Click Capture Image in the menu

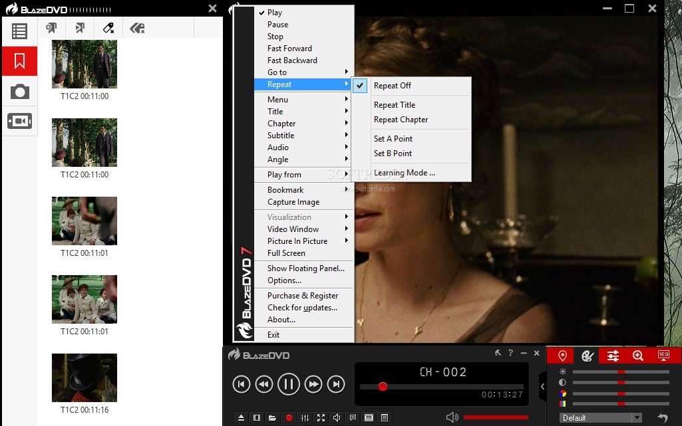303,202
